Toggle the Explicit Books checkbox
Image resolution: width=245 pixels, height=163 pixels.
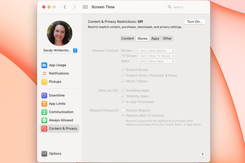123,70
